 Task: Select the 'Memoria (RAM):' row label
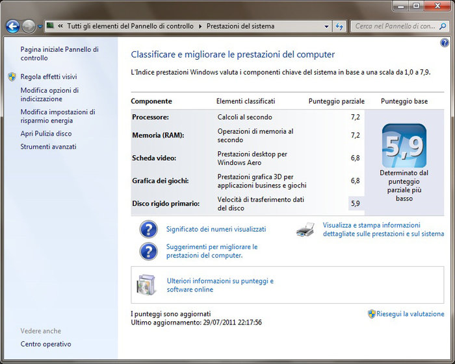158,135
